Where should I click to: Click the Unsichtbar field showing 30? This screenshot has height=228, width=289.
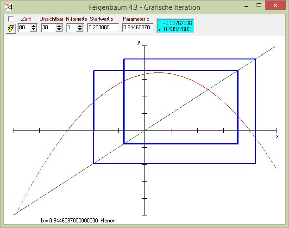pos(49,27)
